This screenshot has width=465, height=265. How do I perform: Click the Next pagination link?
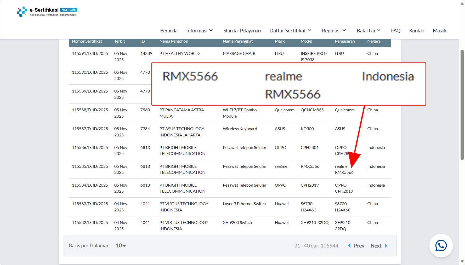coord(376,246)
